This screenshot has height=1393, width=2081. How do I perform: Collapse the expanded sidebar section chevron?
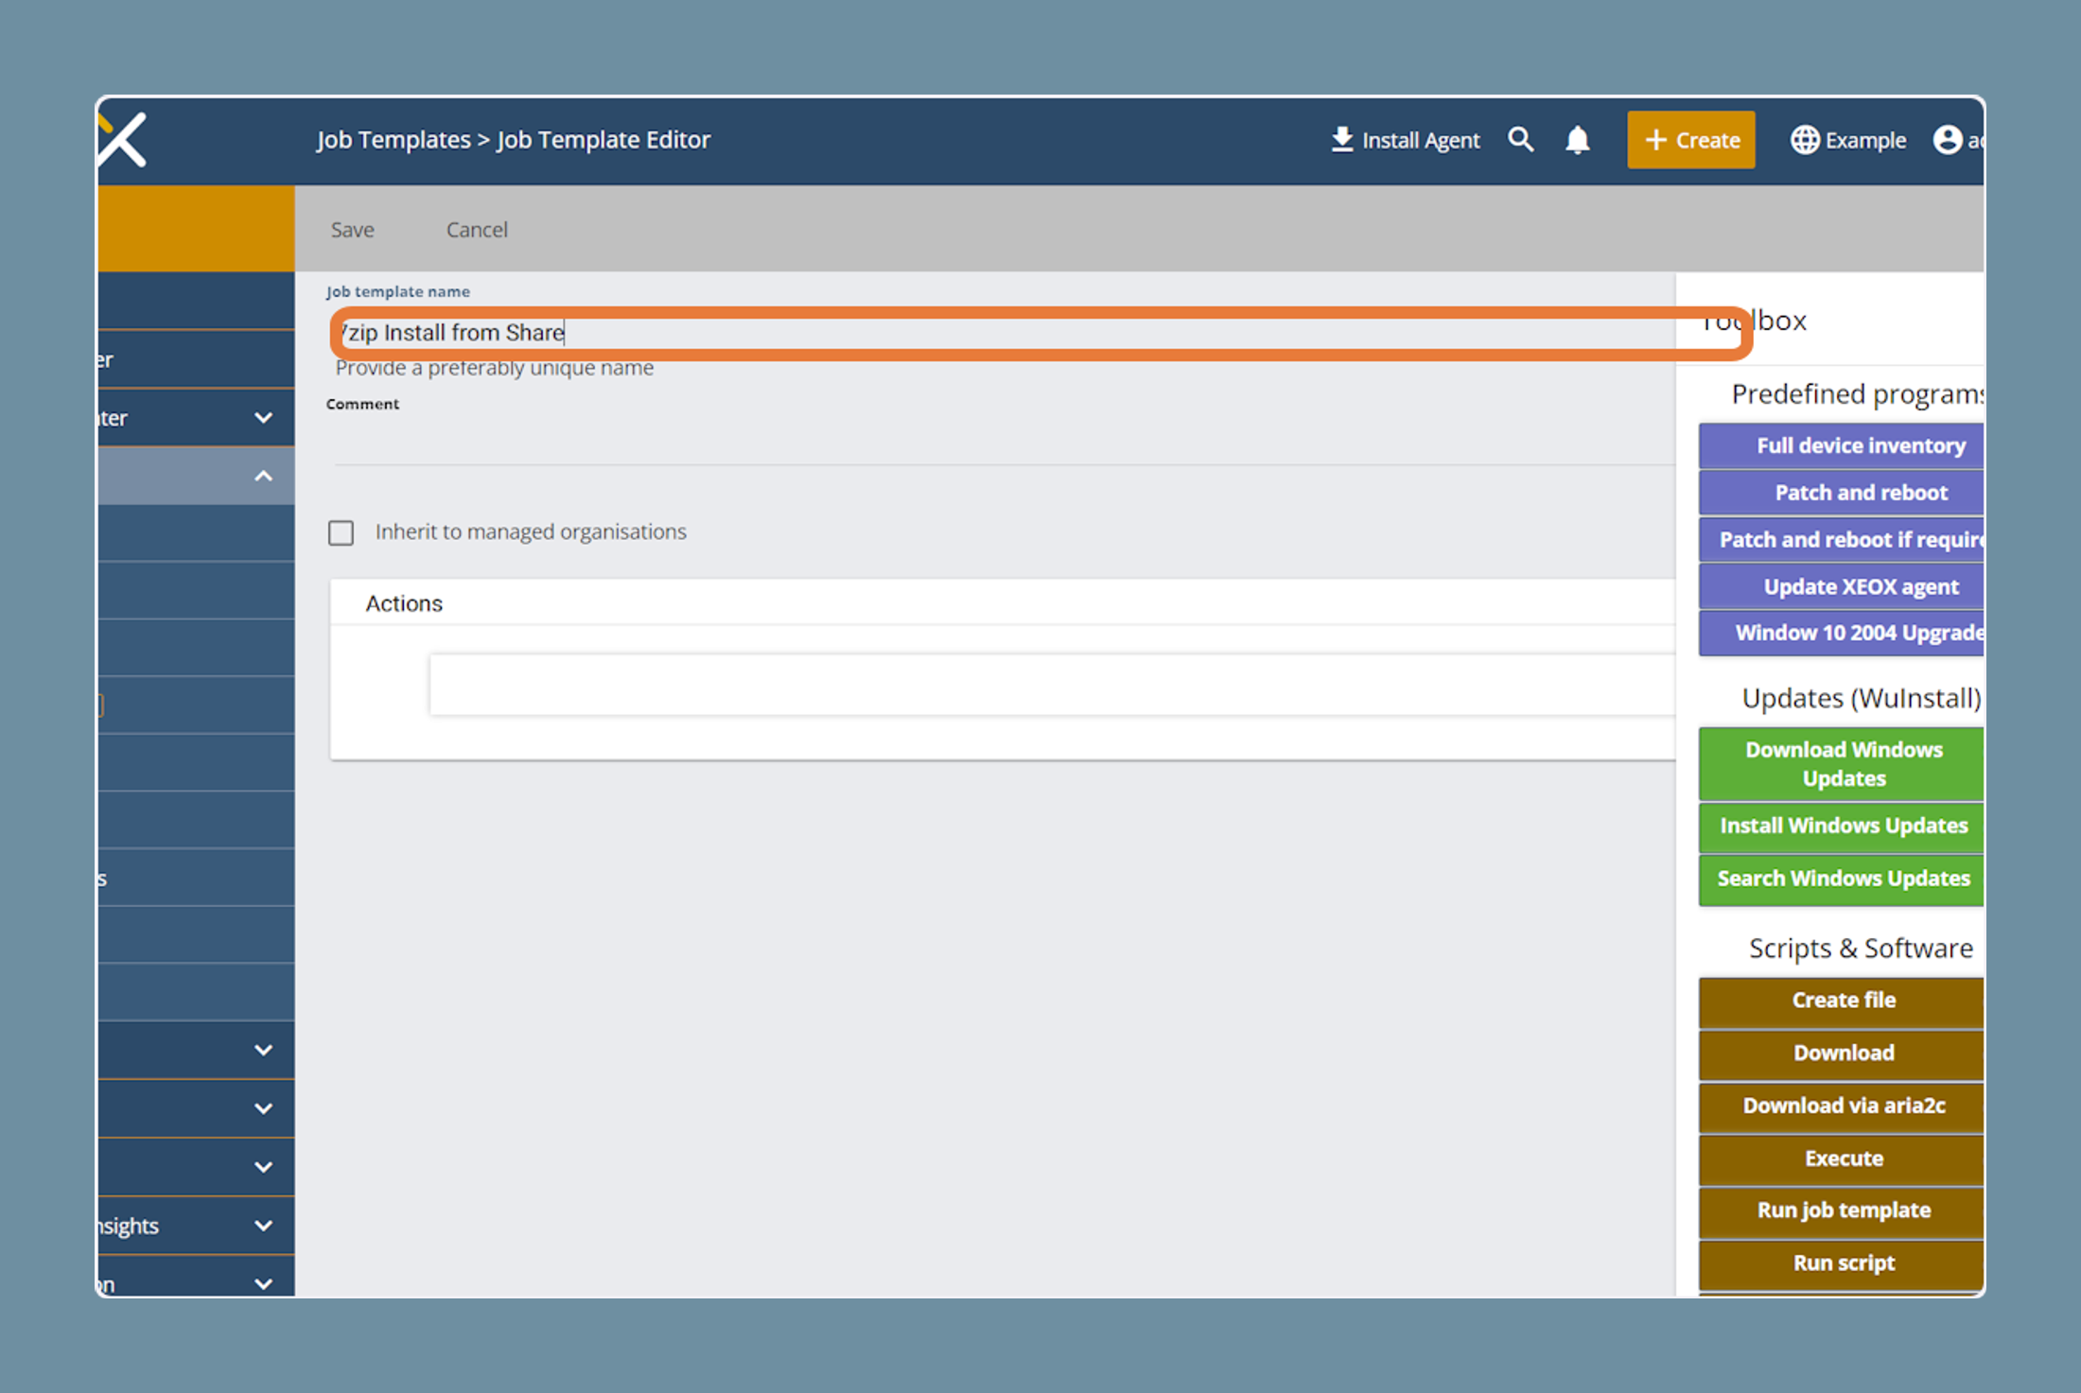tap(263, 476)
